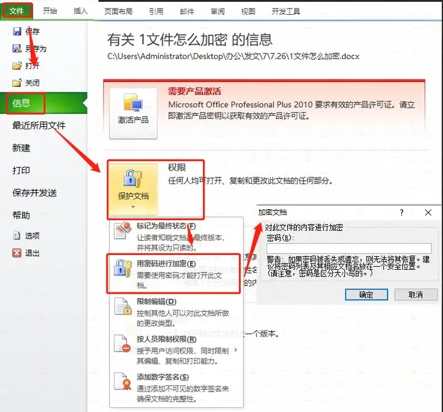
Task: Expand Restrict Permission by People submenu arrow
Action: coord(236,350)
